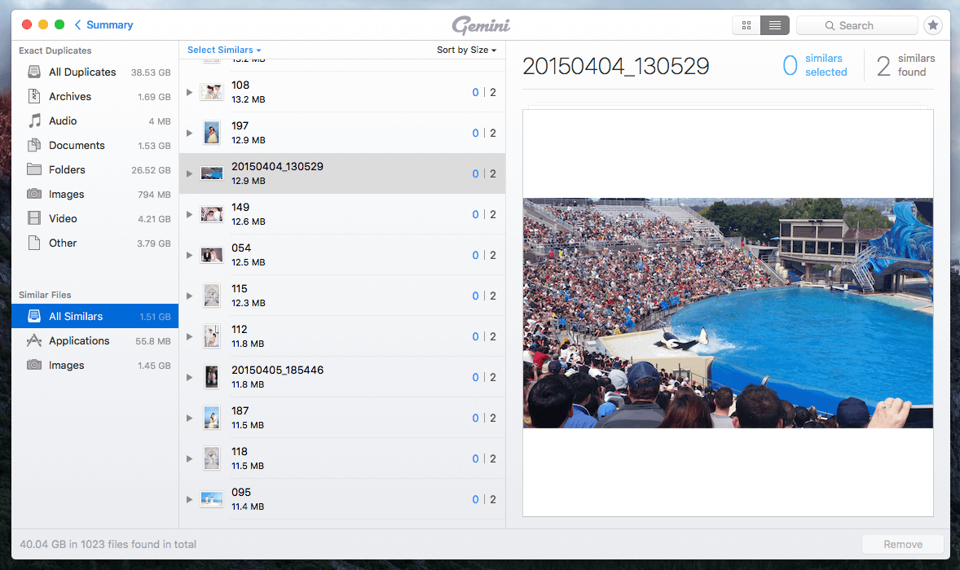Click the Folders icon in sidebar

34,169
